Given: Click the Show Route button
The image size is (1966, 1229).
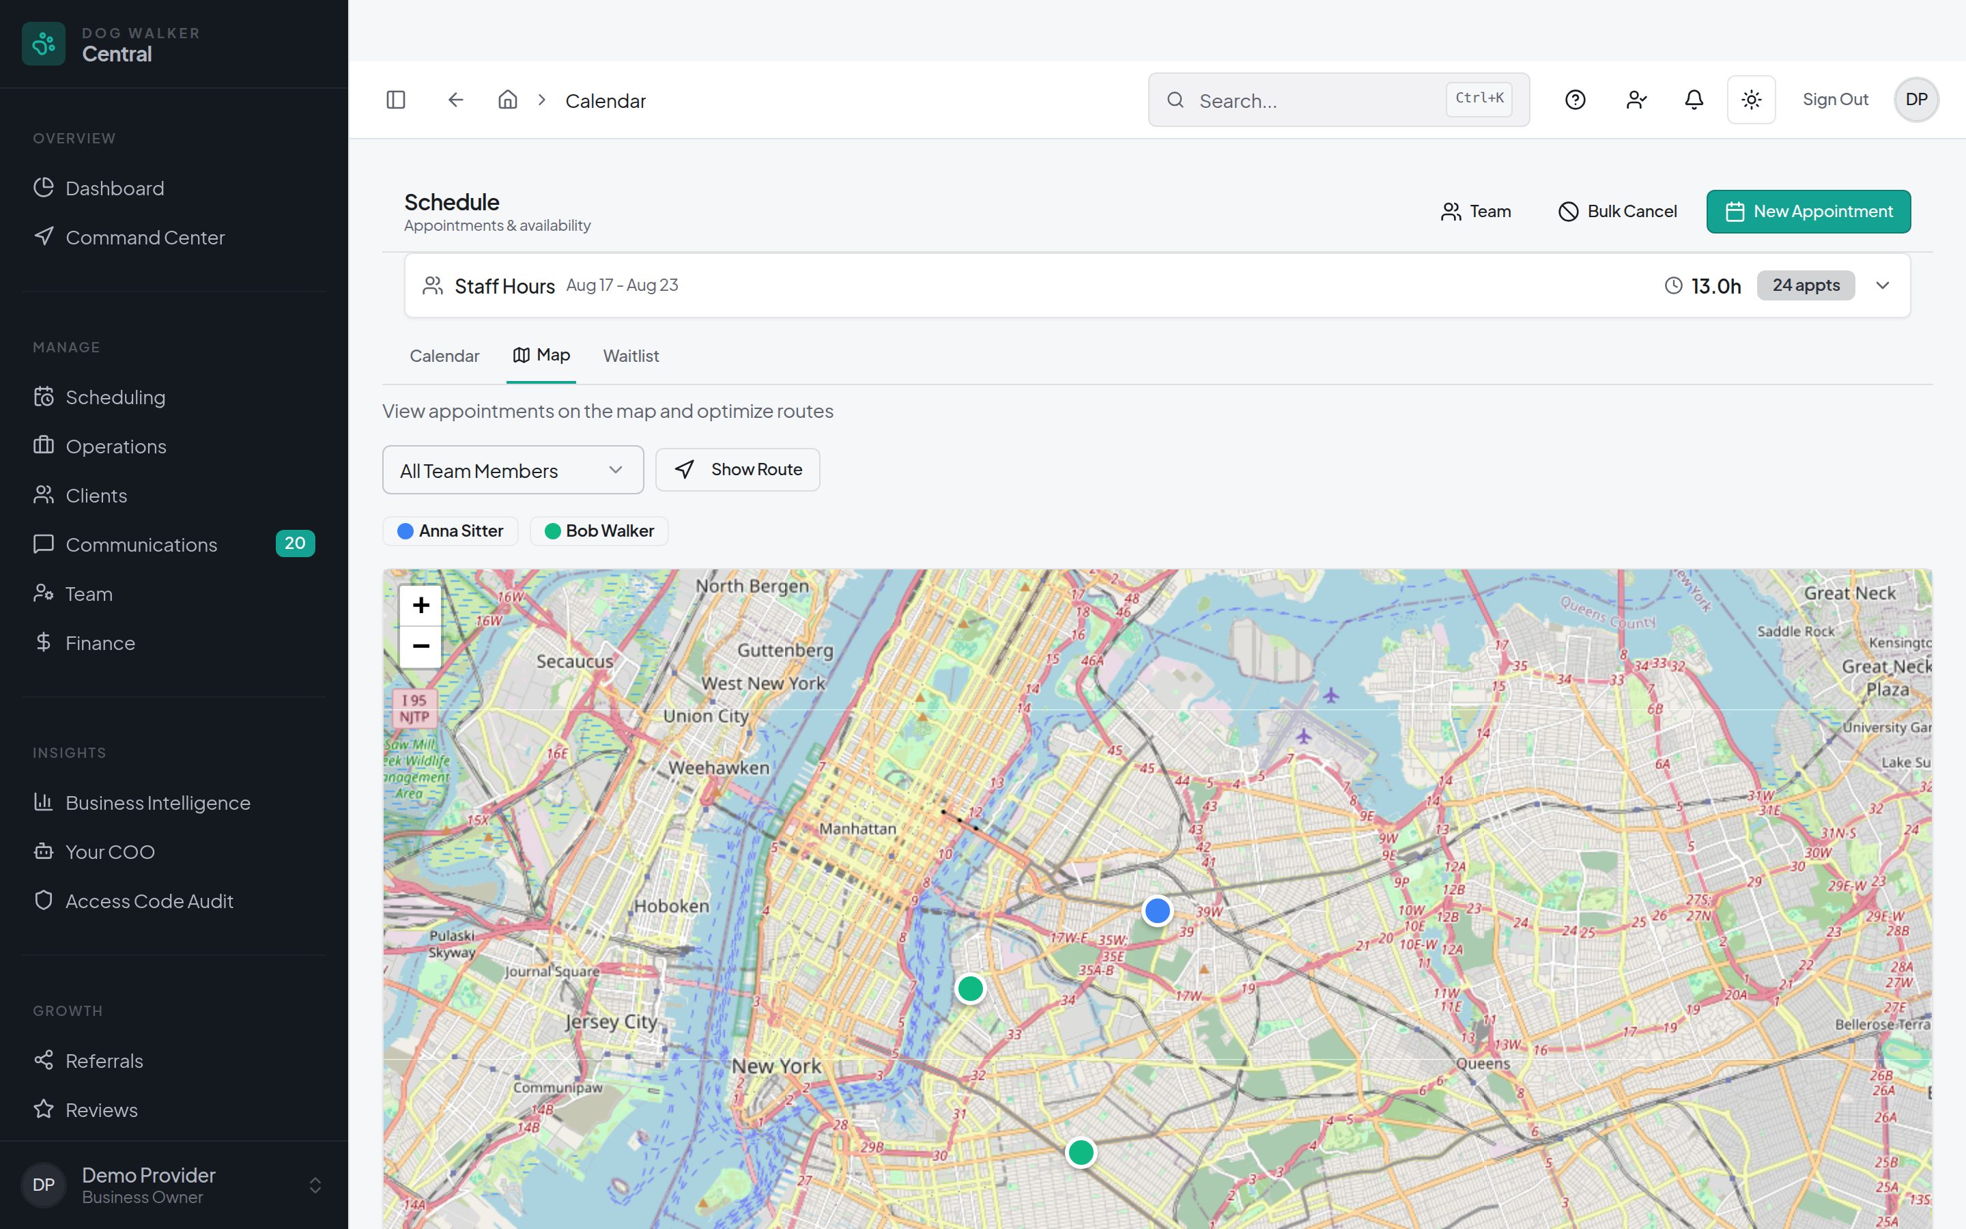Looking at the screenshot, I should tap(738, 470).
